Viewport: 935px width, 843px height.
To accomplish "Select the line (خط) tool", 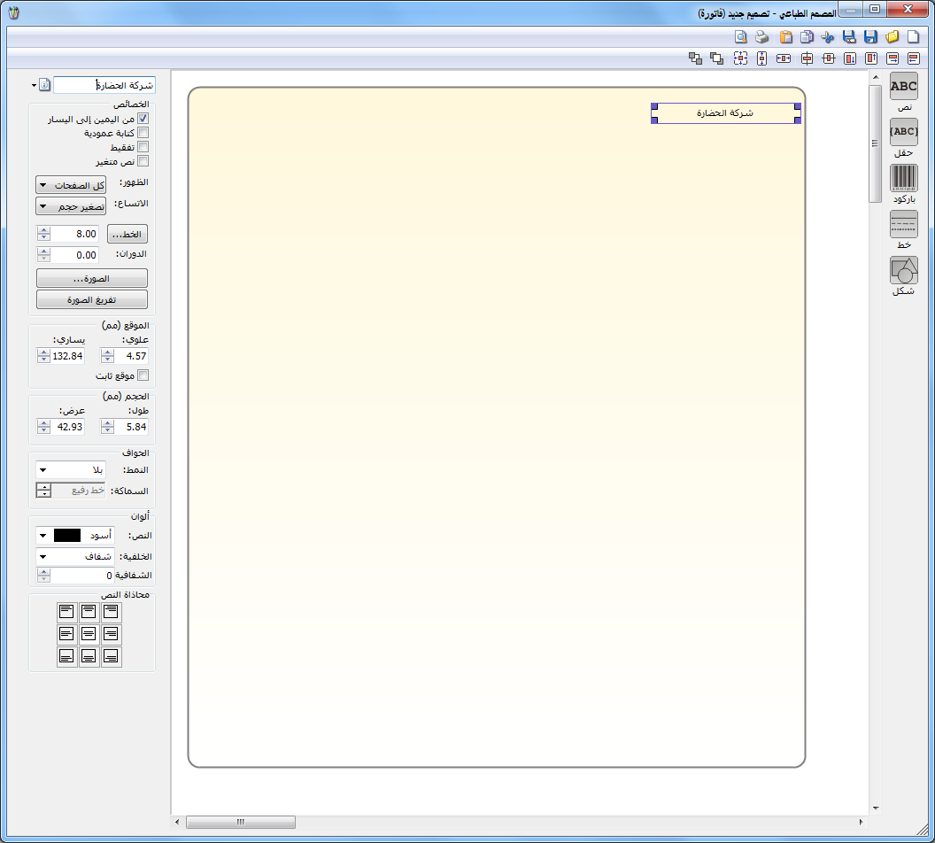I will tap(903, 224).
